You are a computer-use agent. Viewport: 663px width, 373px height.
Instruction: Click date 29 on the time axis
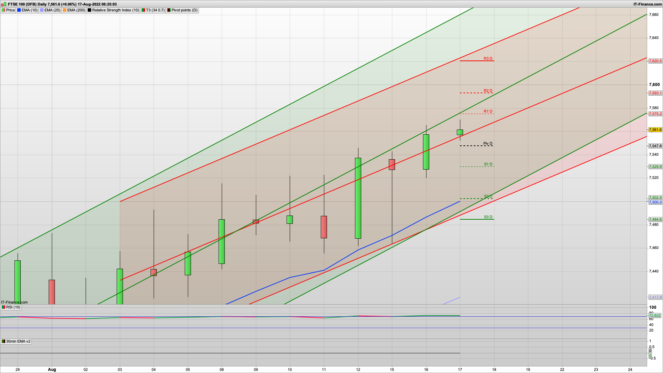click(x=18, y=369)
